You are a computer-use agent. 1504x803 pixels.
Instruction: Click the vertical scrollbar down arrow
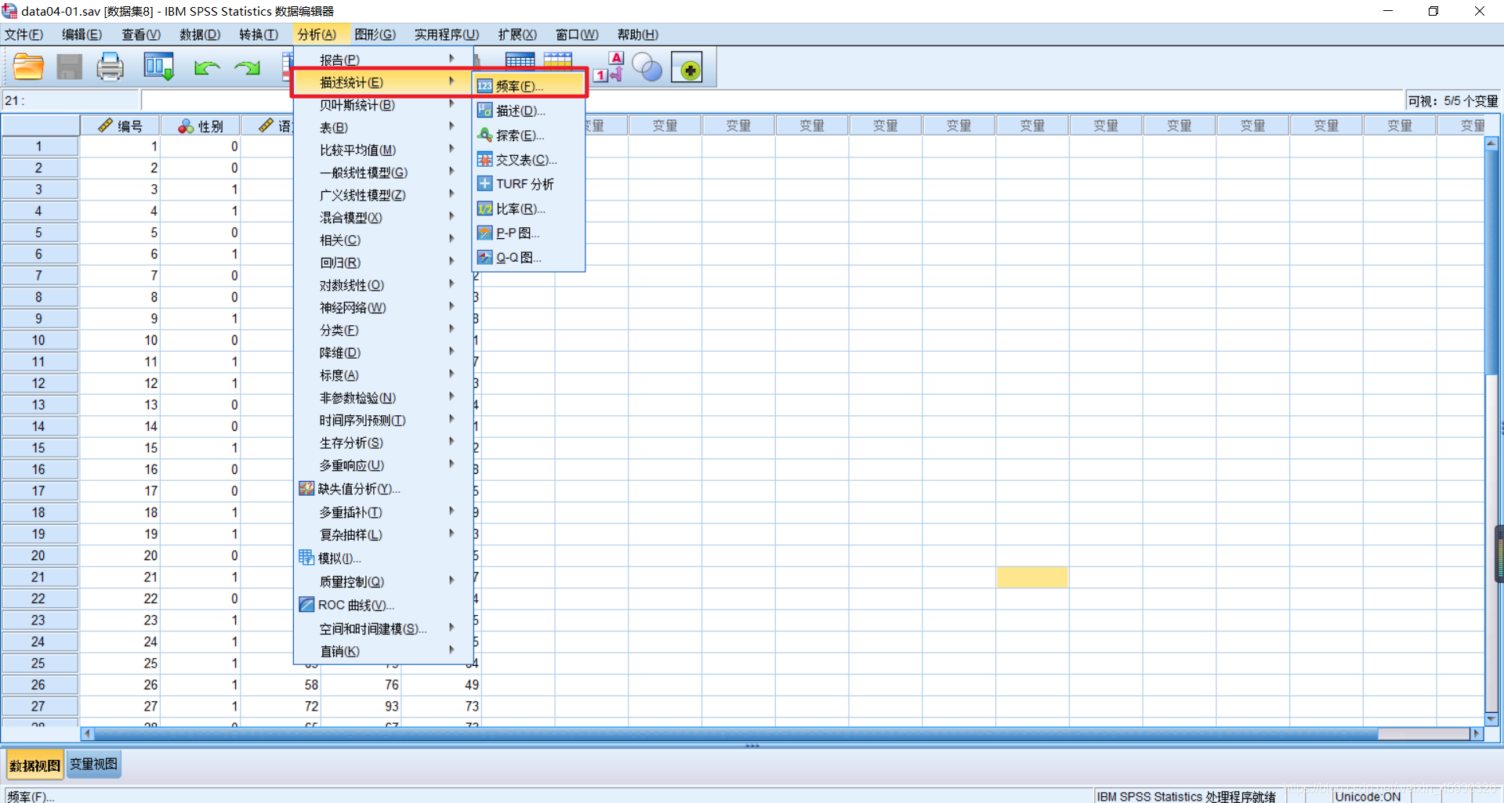[1491, 718]
